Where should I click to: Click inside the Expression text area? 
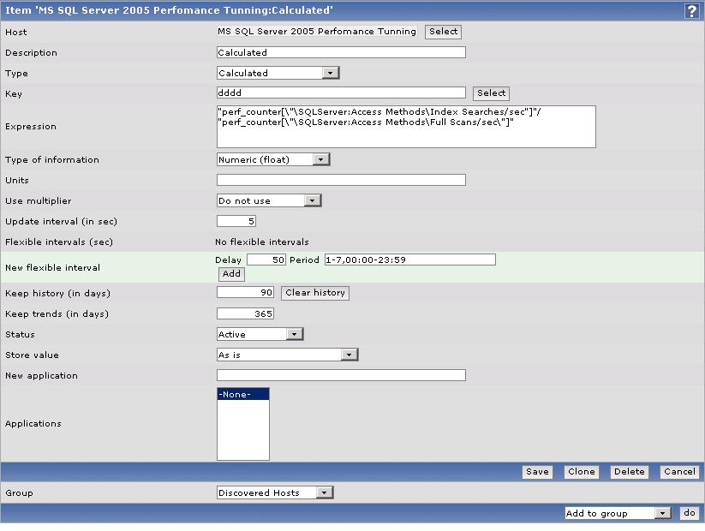406,127
